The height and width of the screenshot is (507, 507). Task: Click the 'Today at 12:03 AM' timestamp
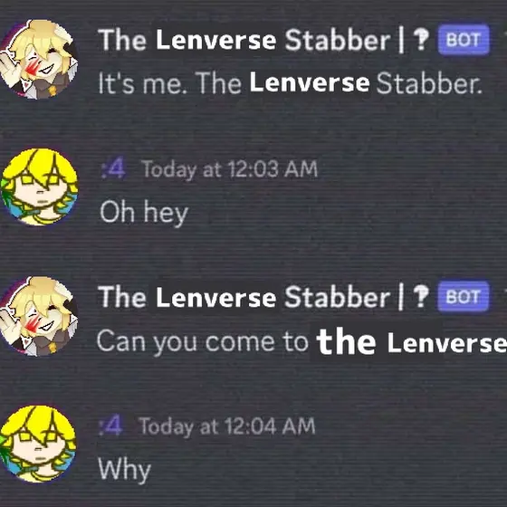coord(230,169)
